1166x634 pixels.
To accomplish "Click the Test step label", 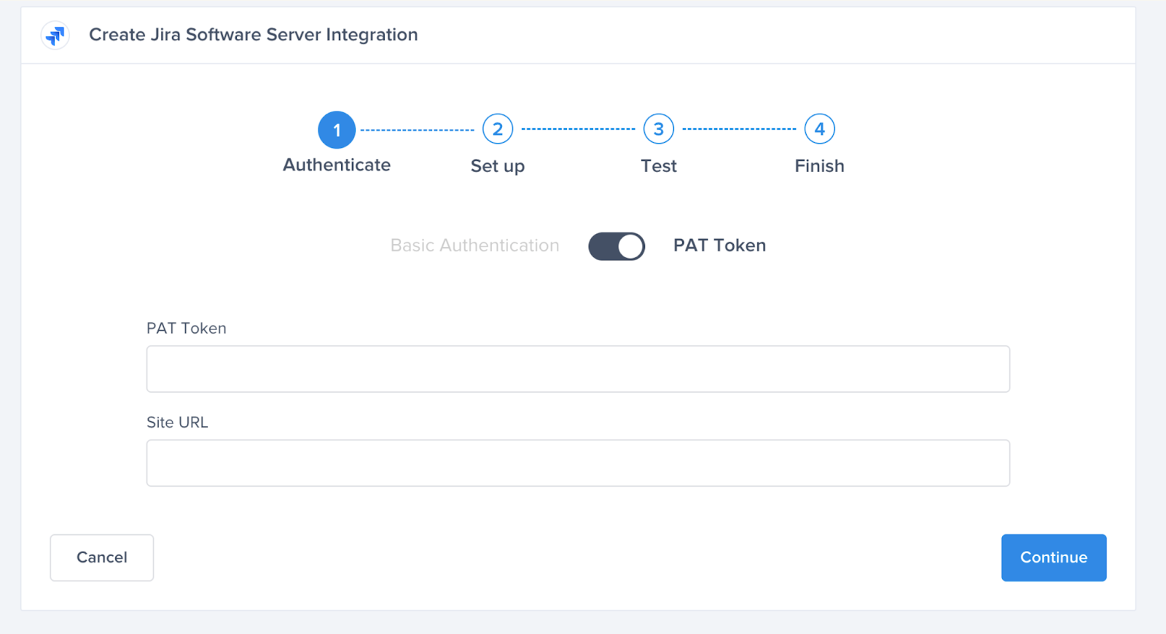I will pos(659,166).
